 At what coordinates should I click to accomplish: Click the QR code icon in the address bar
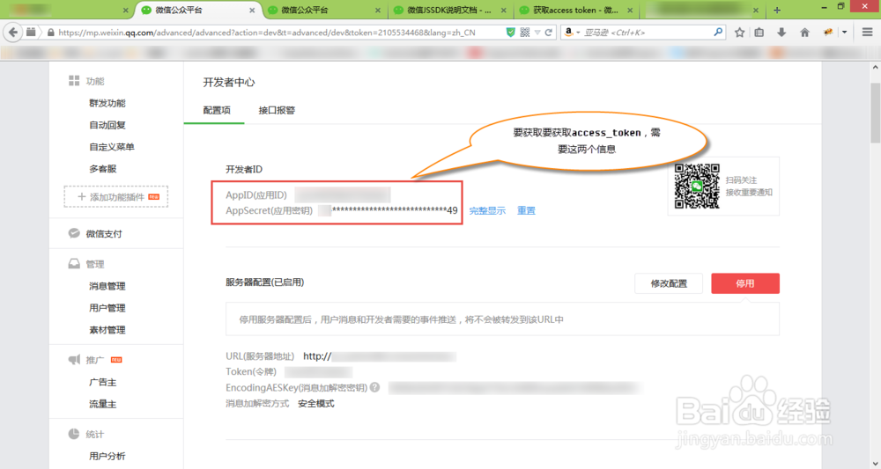click(525, 33)
